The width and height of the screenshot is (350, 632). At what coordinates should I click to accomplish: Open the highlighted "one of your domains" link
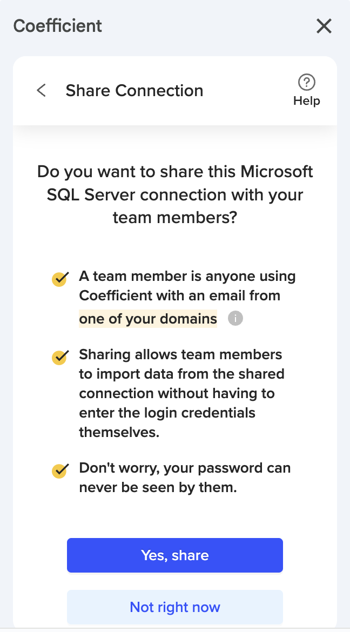coord(148,319)
